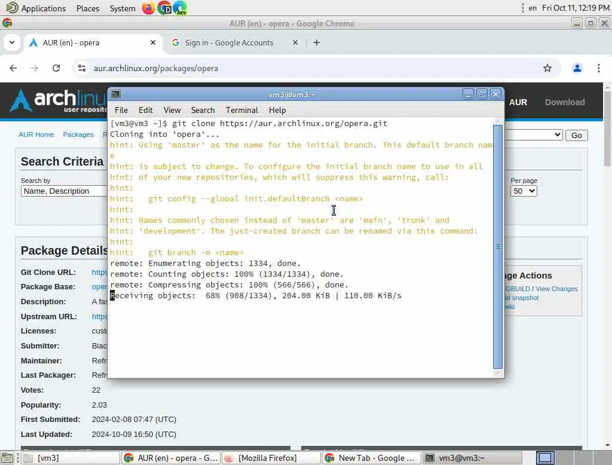This screenshot has height=465, width=612.
Task: Go back in Chrome
Action: 13,68
